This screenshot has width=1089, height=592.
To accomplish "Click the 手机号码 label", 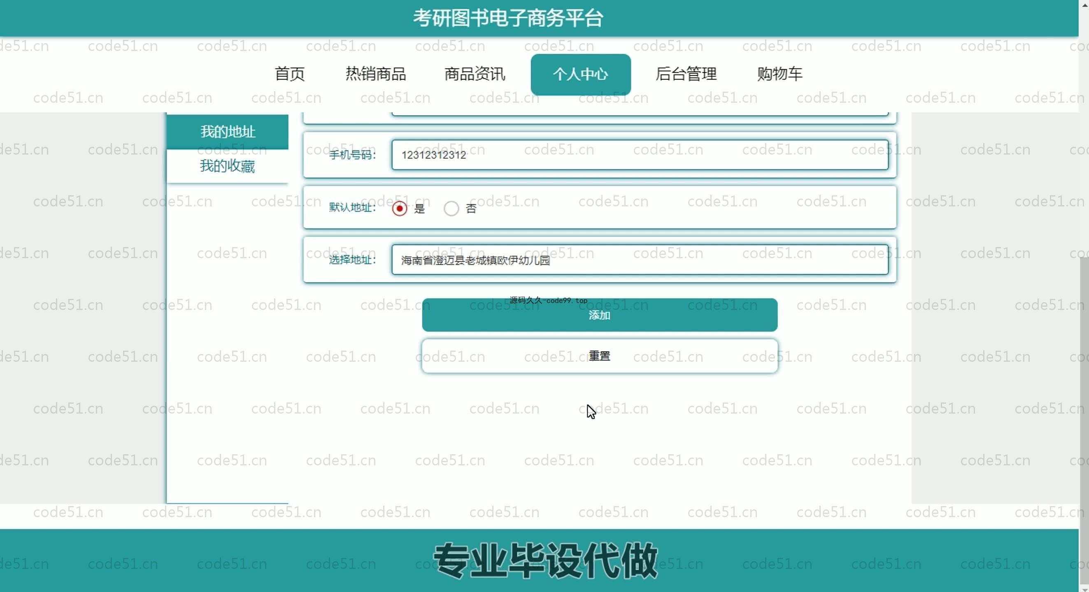I will pos(352,155).
